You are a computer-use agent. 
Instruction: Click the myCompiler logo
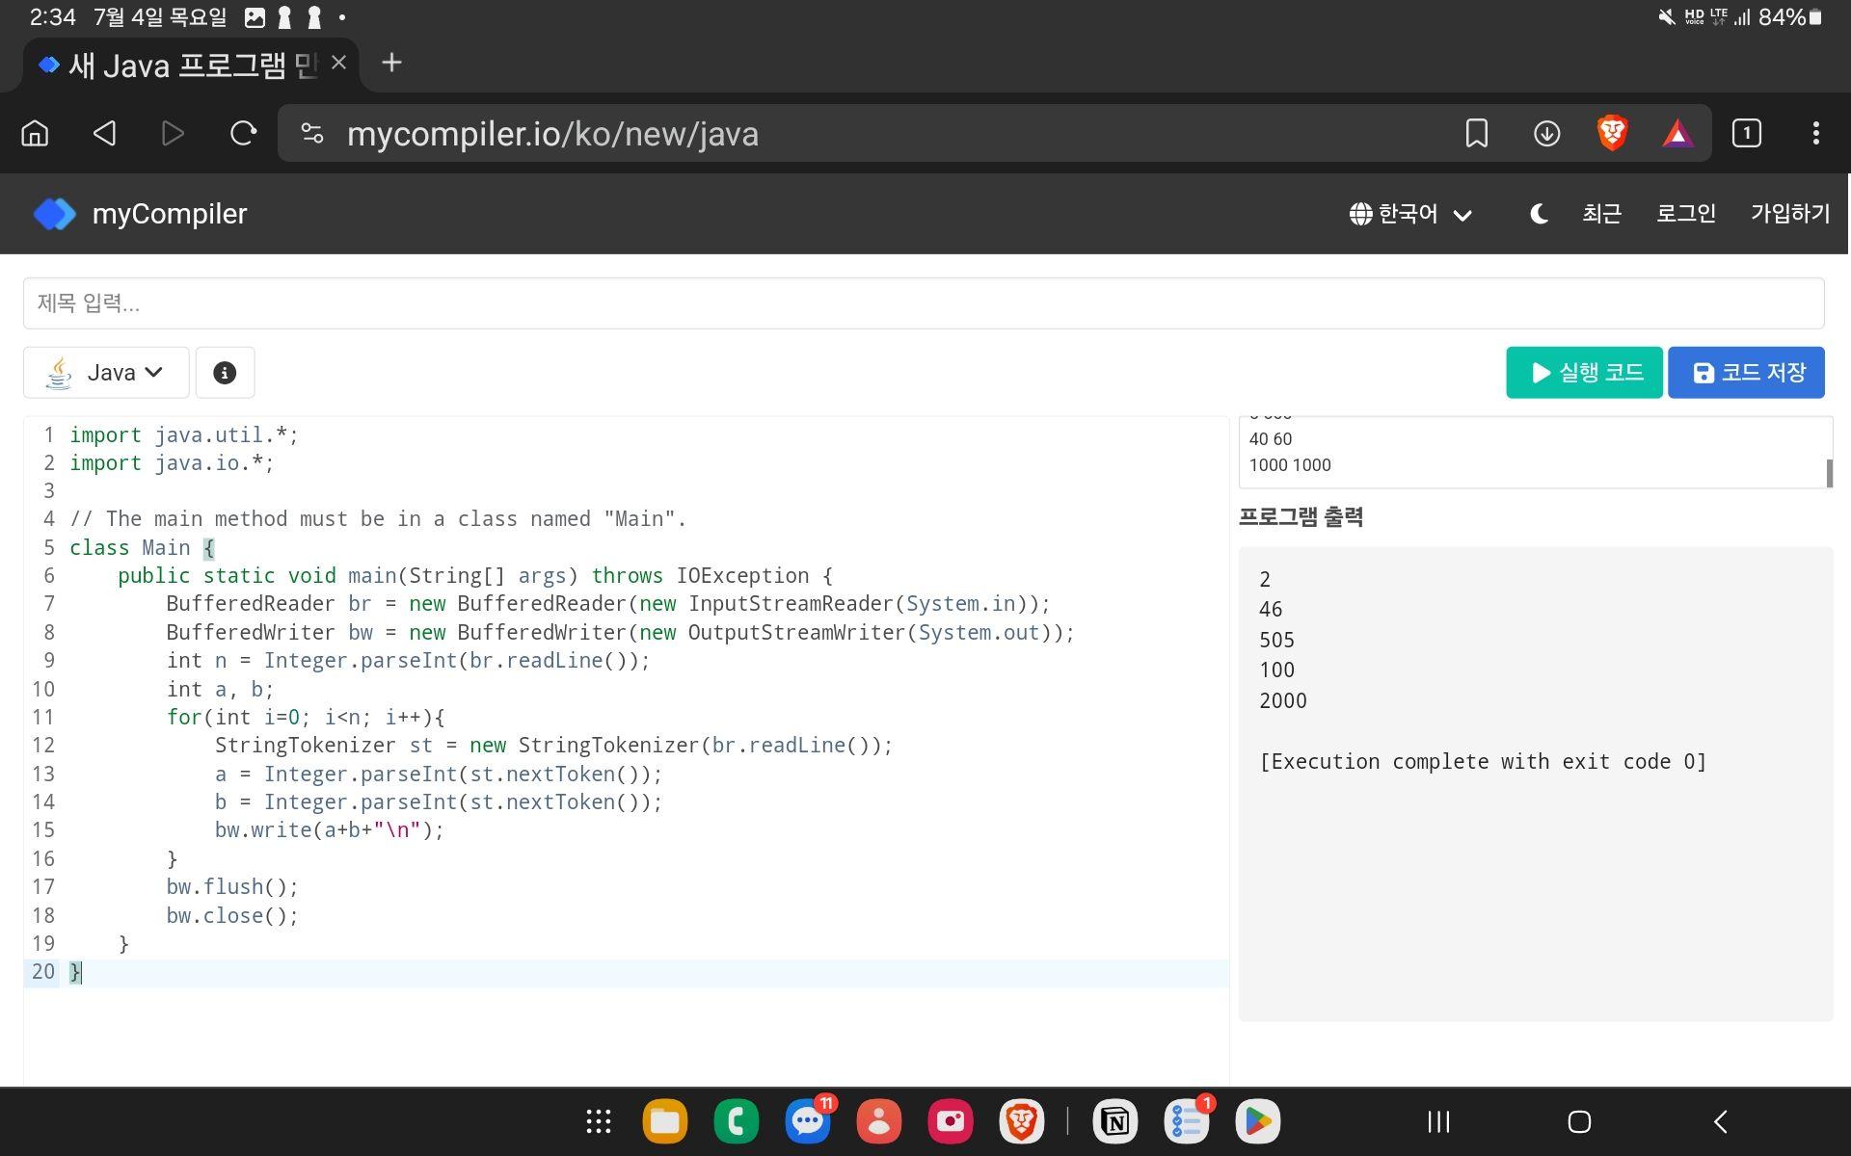(x=141, y=214)
